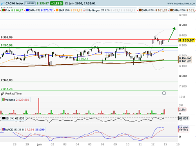Click the Prix legend label
196x147 pixels.
(x=7, y=10)
